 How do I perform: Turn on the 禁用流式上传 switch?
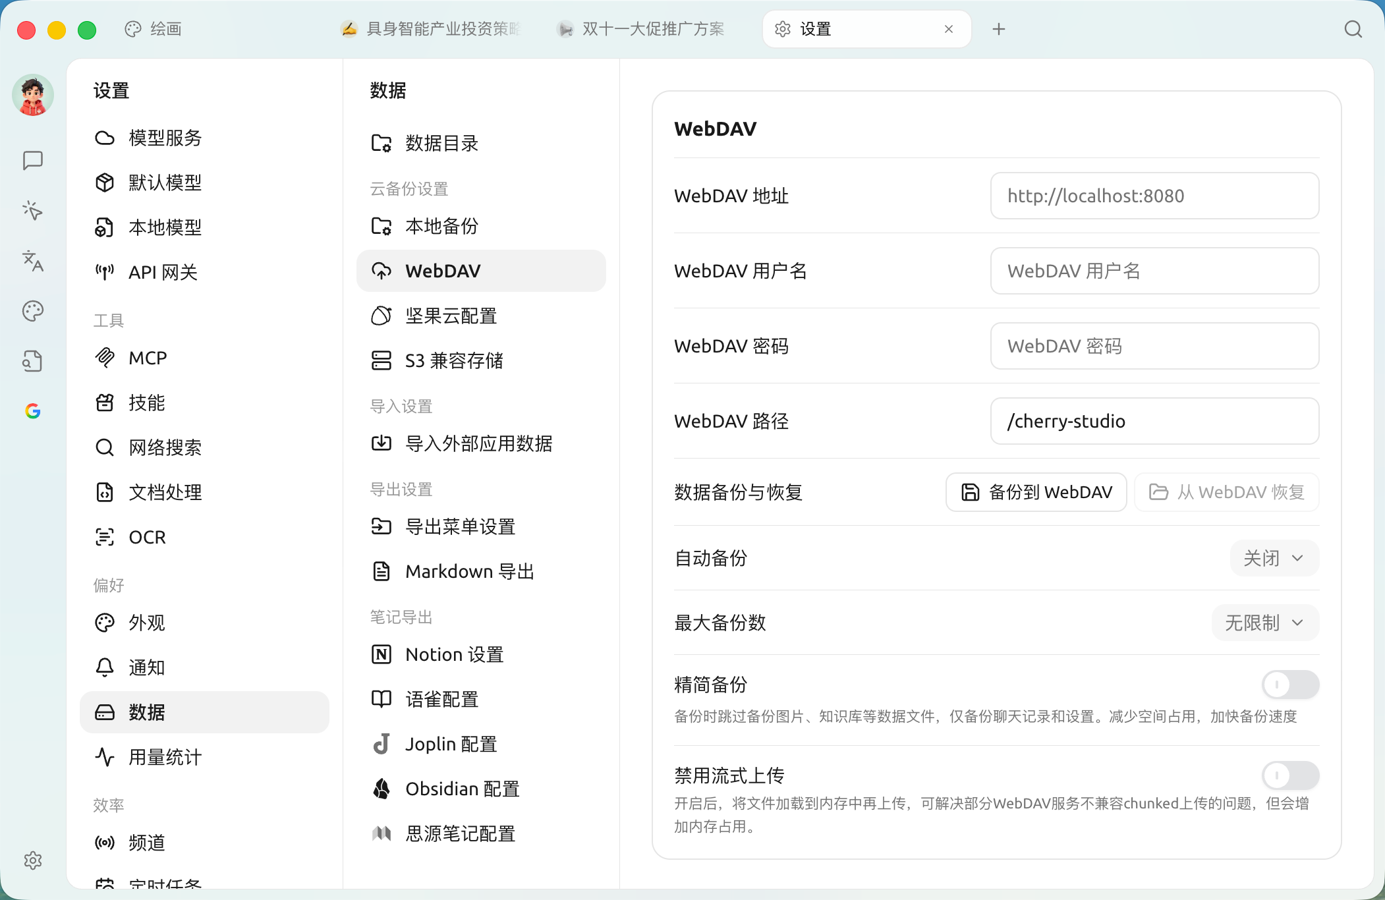click(x=1290, y=775)
